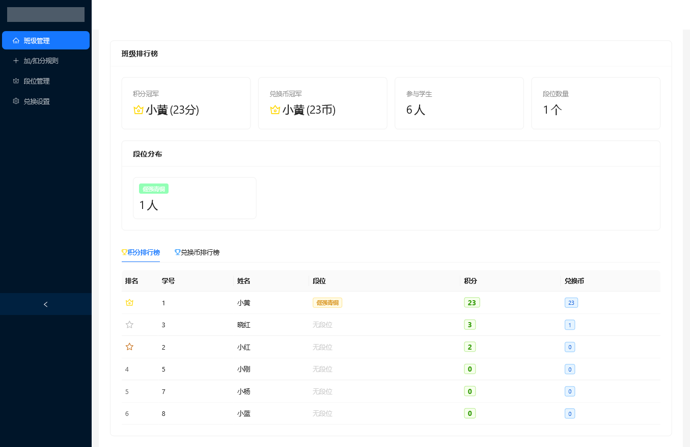Image resolution: width=690 pixels, height=447 pixels.
Task: Click the plus icon beside 加/扣分规则
Action: 16,61
